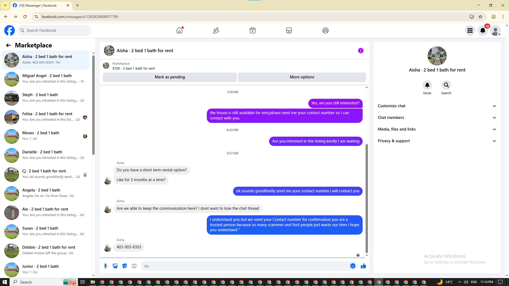This screenshot has width=509, height=286.
Task: Go to the Facebook Home tab
Action: 179,30
